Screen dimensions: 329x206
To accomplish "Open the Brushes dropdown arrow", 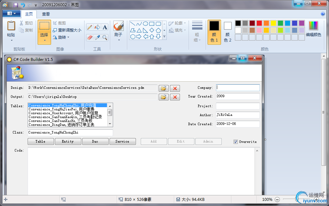I will click(119, 40).
